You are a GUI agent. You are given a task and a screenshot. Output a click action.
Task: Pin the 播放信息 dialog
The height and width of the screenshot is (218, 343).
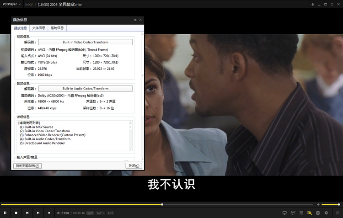135,20
